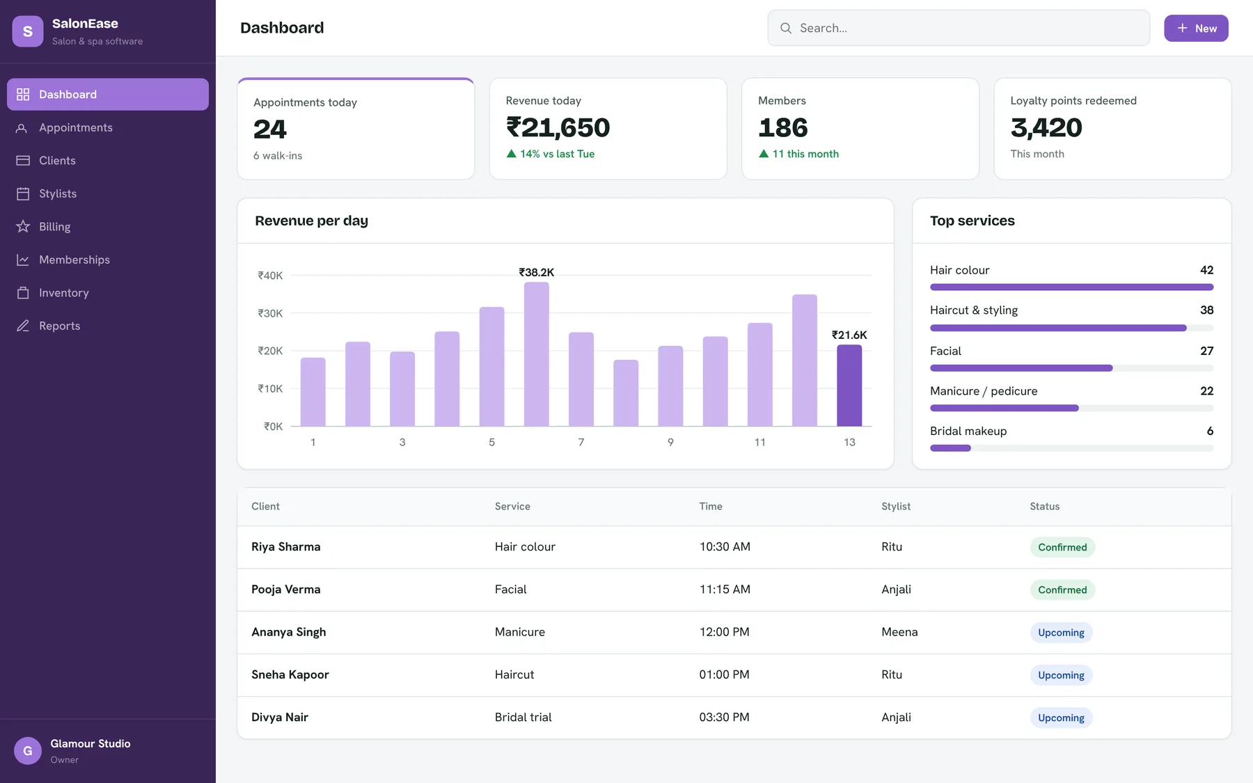The height and width of the screenshot is (783, 1253).
Task: Click the SalonEase S logo
Action: [28, 31]
